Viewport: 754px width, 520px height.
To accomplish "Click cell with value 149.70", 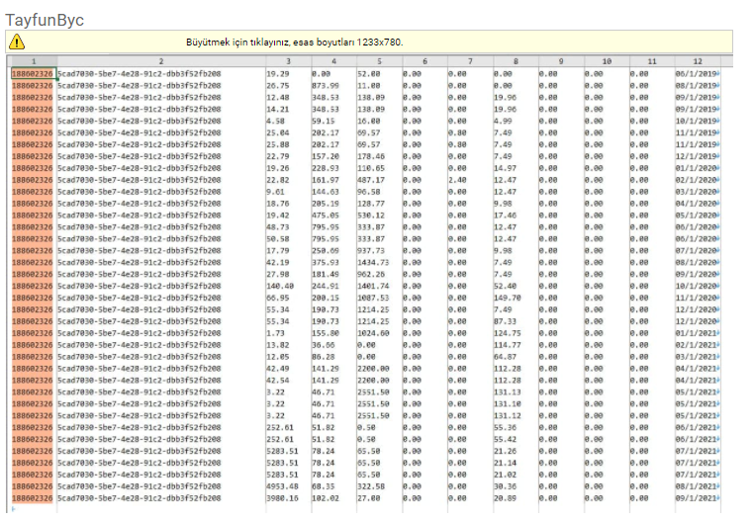I will (507, 298).
